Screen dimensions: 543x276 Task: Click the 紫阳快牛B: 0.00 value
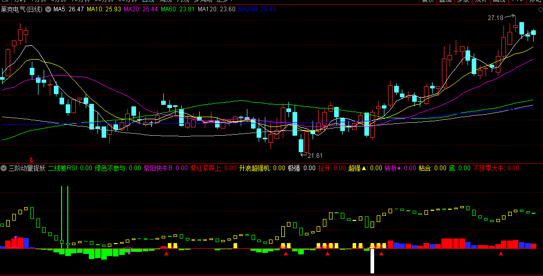[166, 168]
